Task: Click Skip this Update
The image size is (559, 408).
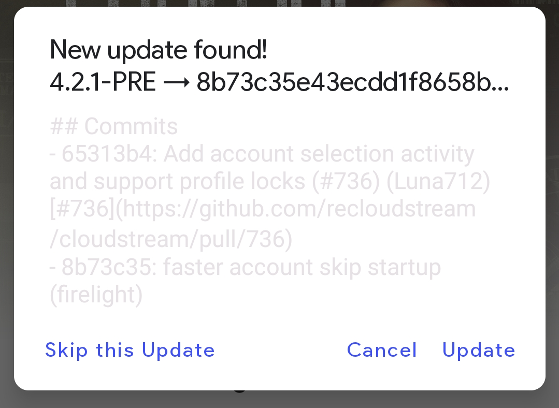Action: coord(130,350)
